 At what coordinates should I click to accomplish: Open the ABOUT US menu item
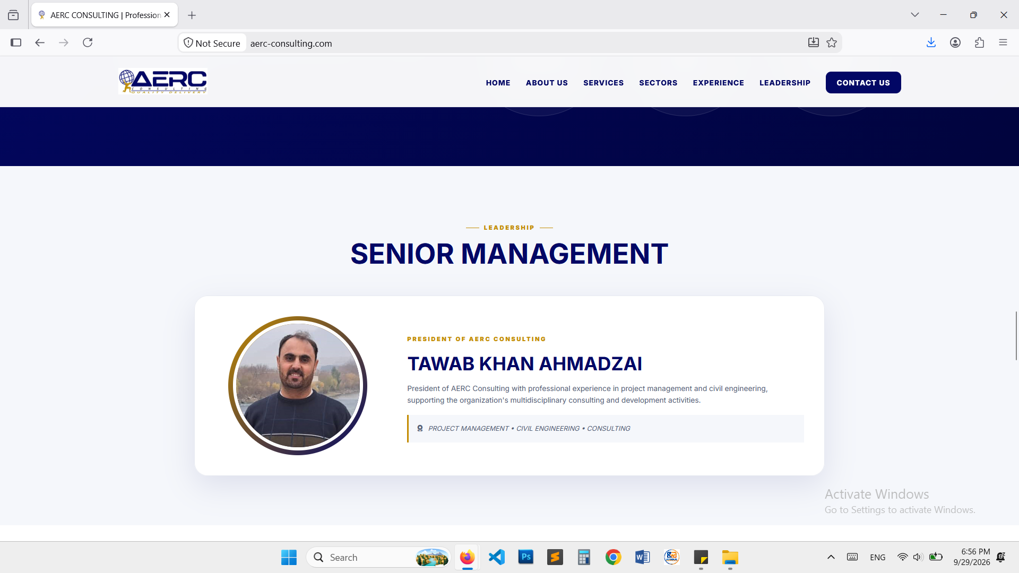coord(547,83)
